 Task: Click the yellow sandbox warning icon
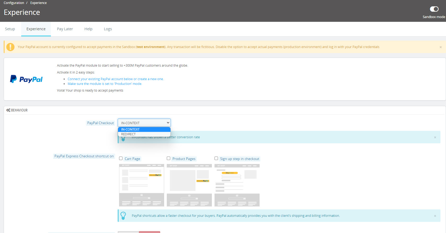click(10, 47)
